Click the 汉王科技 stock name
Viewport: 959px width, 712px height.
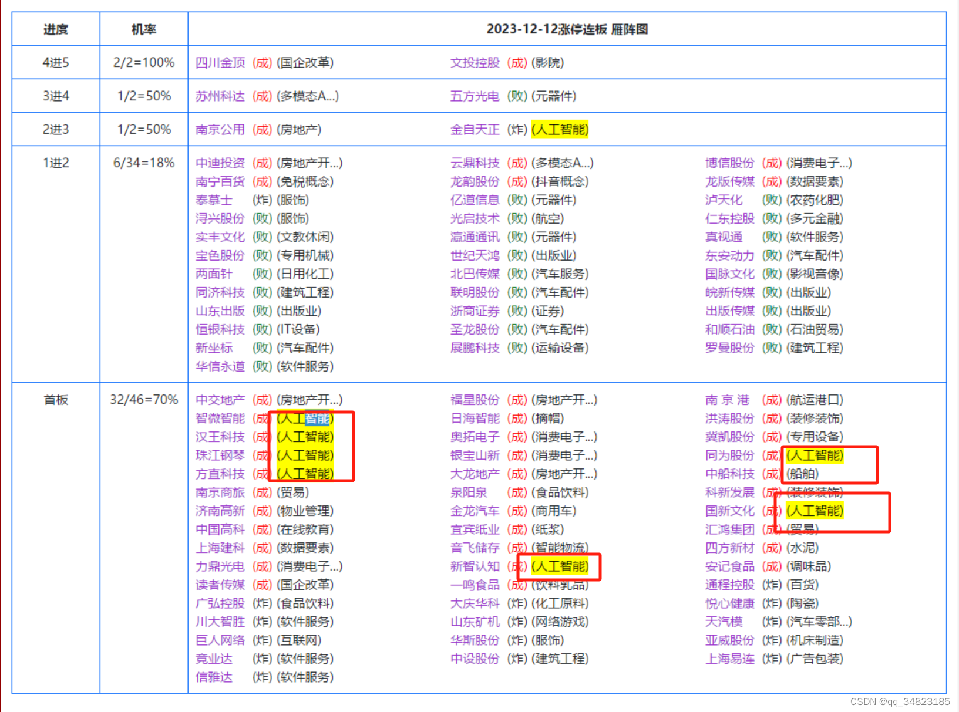click(220, 437)
